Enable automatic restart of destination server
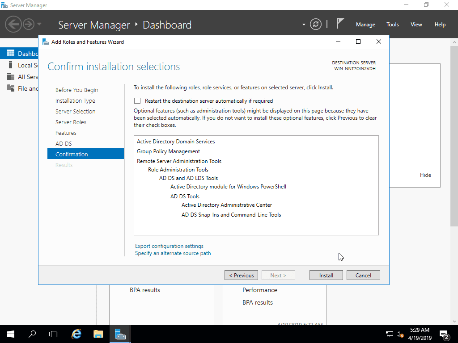Image resolution: width=458 pixels, height=343 pixels. (x=137, y=101)
